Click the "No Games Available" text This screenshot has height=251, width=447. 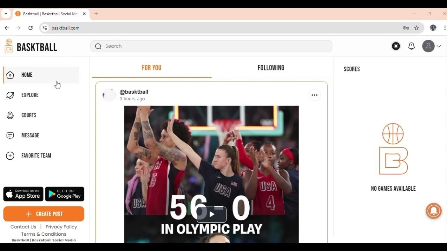click(393, 189)
